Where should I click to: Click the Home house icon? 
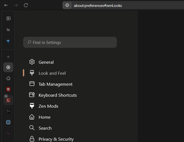32,117
